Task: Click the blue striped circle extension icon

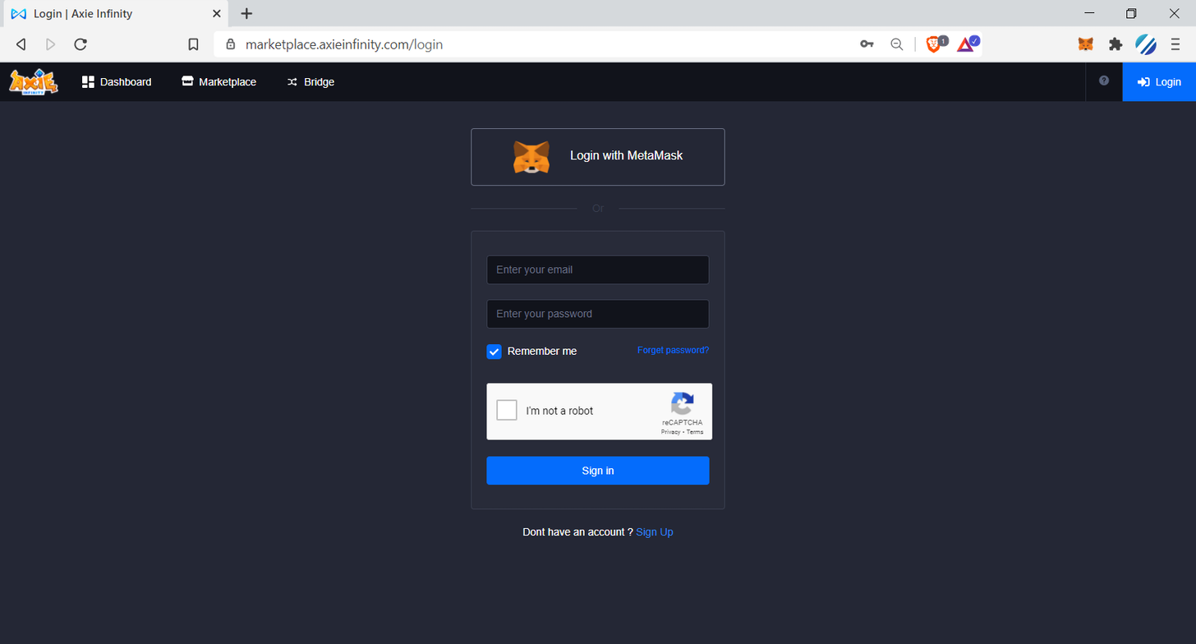Action: (x=1146, y=44)
